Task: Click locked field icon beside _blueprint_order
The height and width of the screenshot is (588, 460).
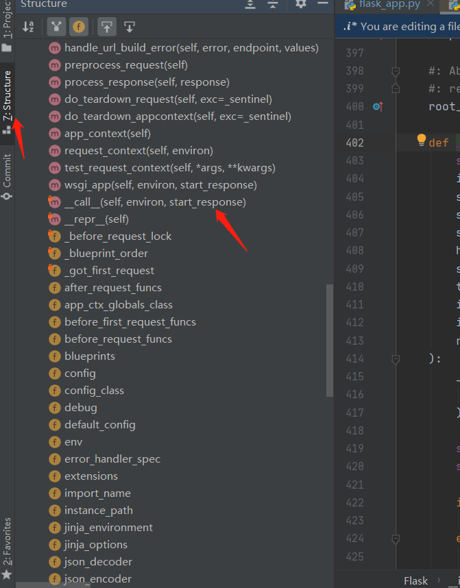Action: click(54, 254)
